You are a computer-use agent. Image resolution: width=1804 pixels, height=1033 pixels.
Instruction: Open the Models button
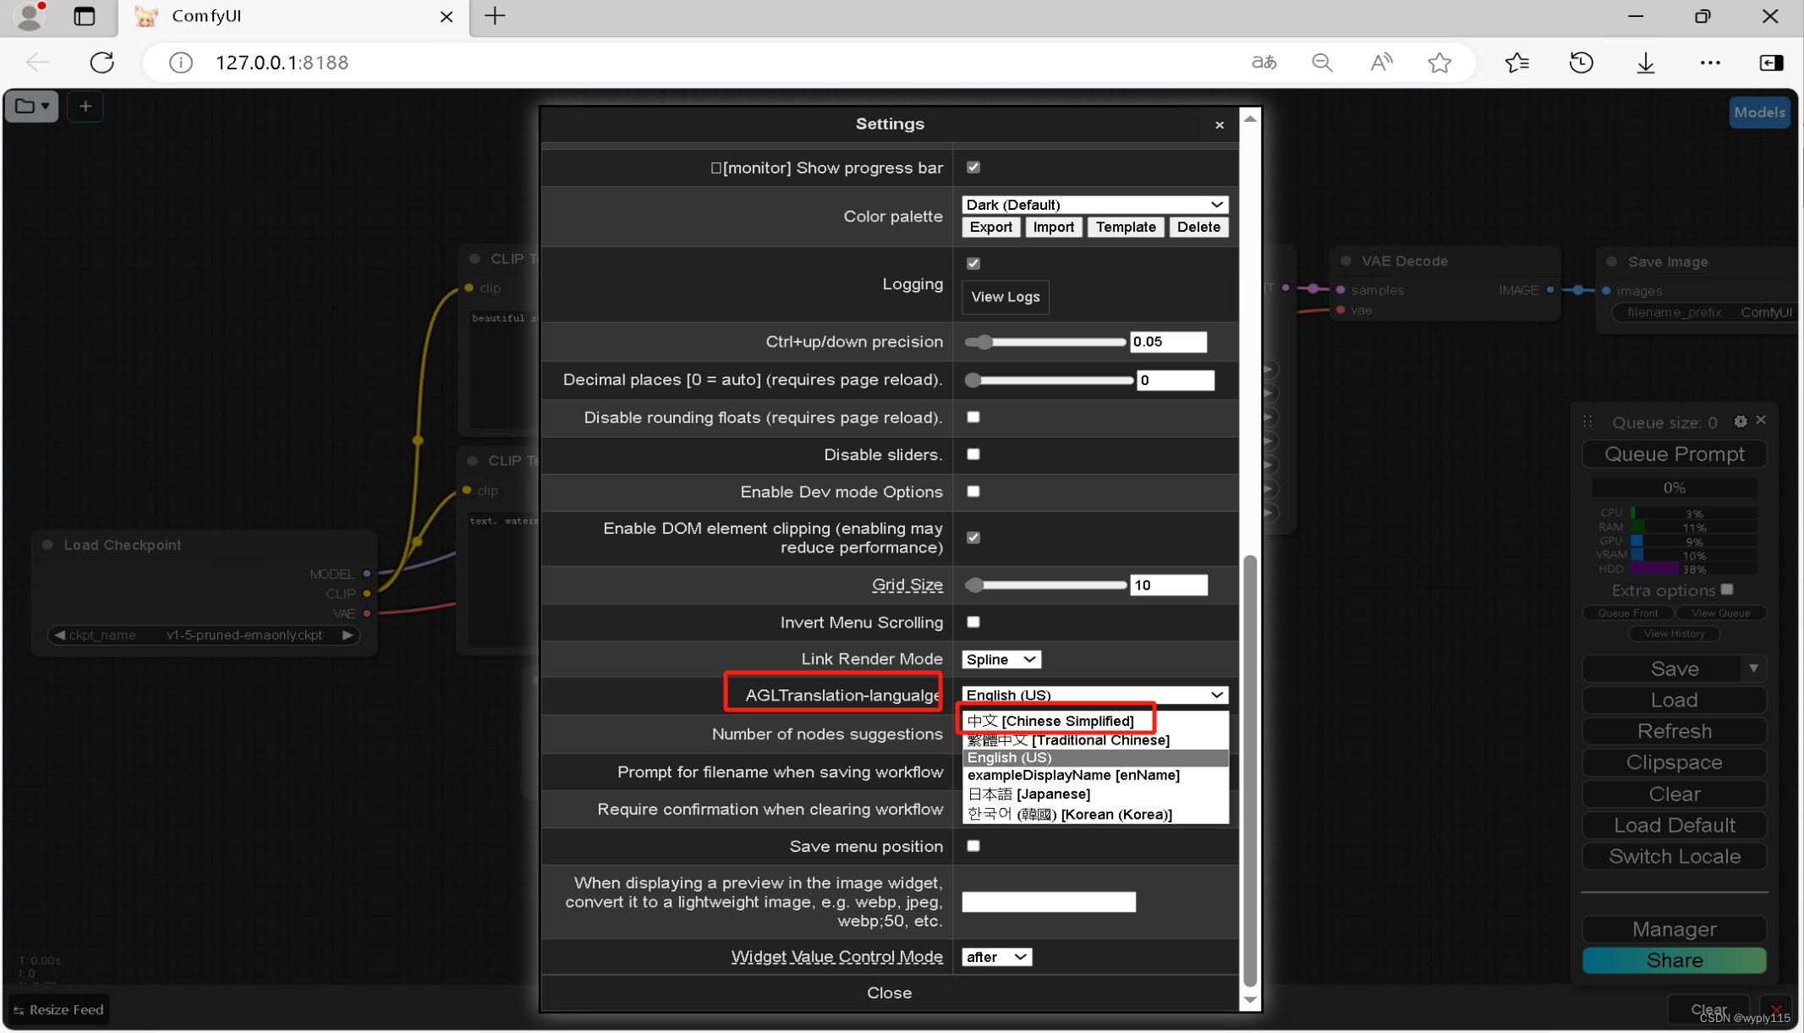1759,113
